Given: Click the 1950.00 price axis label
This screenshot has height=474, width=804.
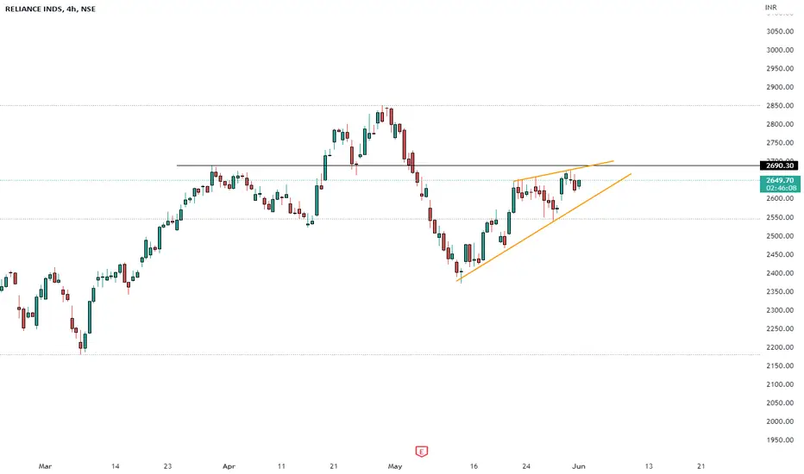Looking at the screenshot, I should [x=779, y=440].
